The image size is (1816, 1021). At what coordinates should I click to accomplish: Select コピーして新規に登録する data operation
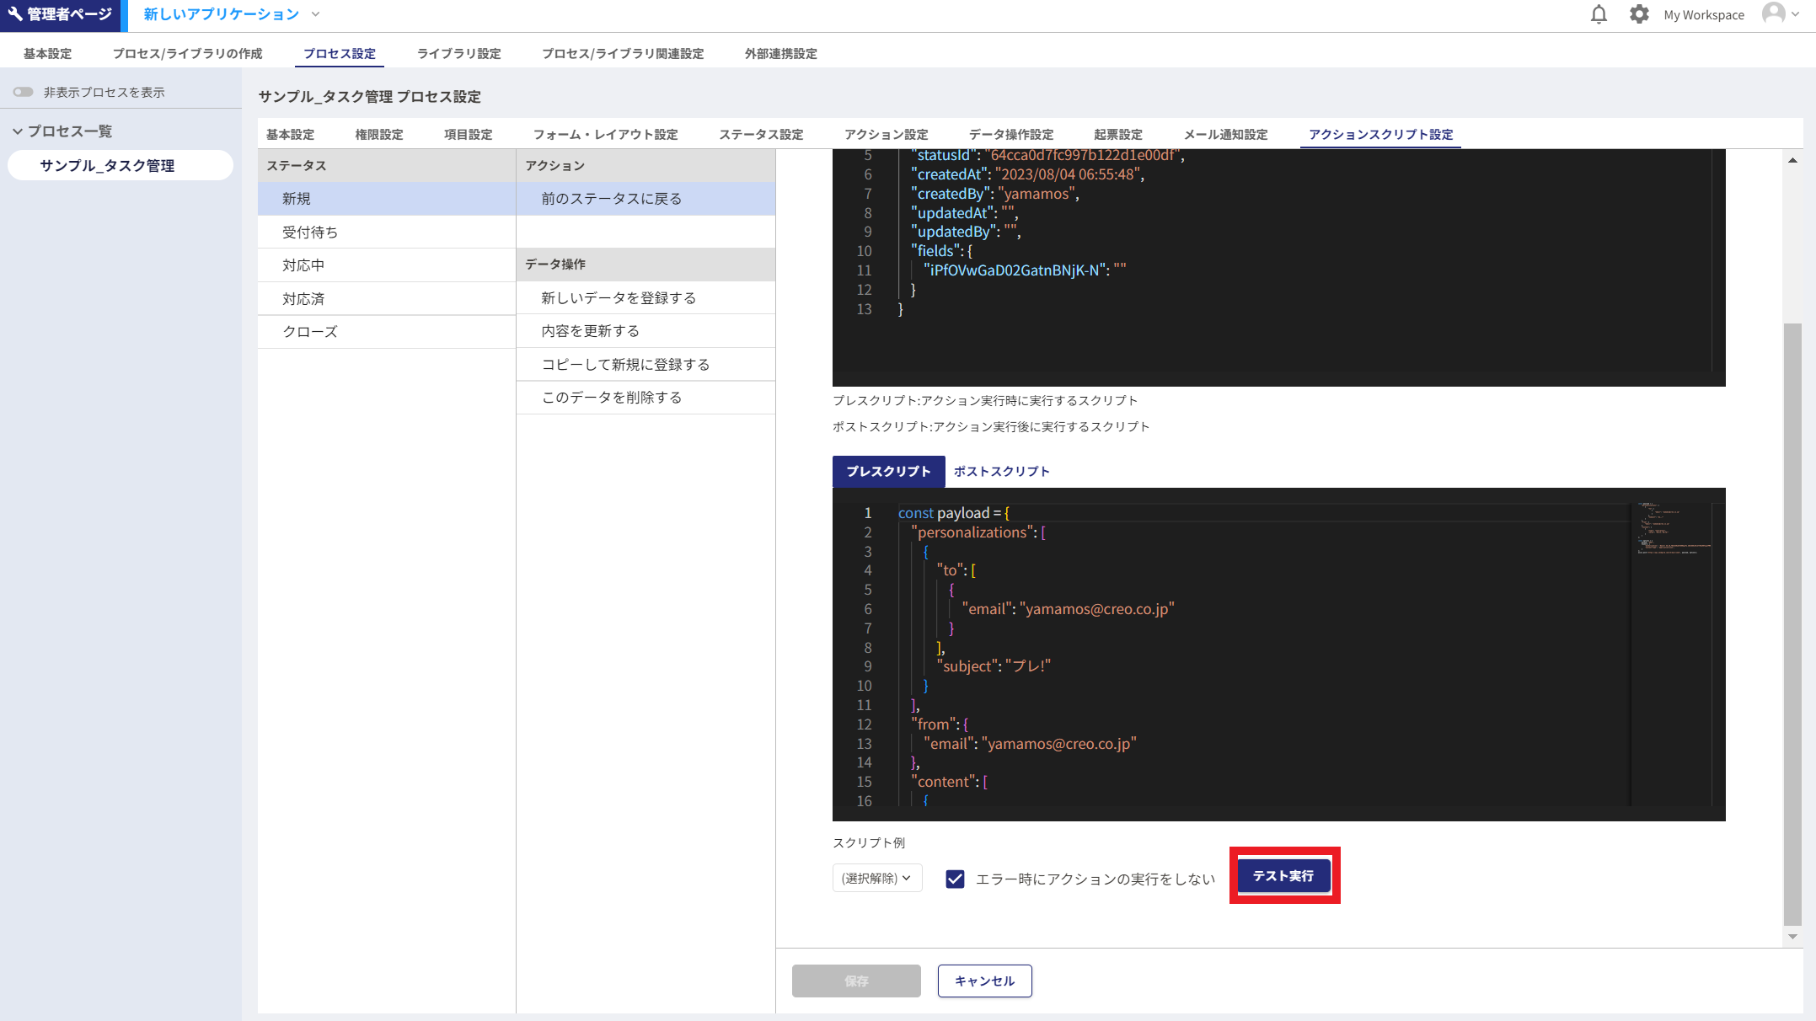646,364
